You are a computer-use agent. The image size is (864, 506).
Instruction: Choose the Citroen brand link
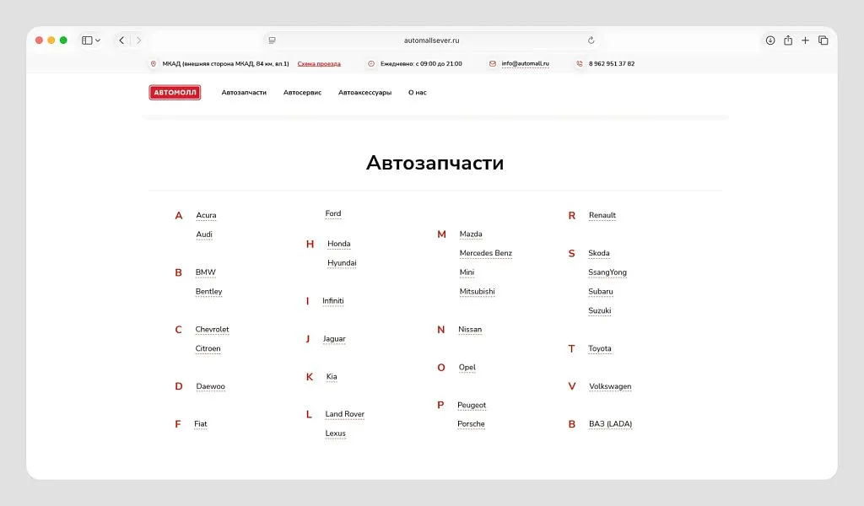(x=208, y=348)
